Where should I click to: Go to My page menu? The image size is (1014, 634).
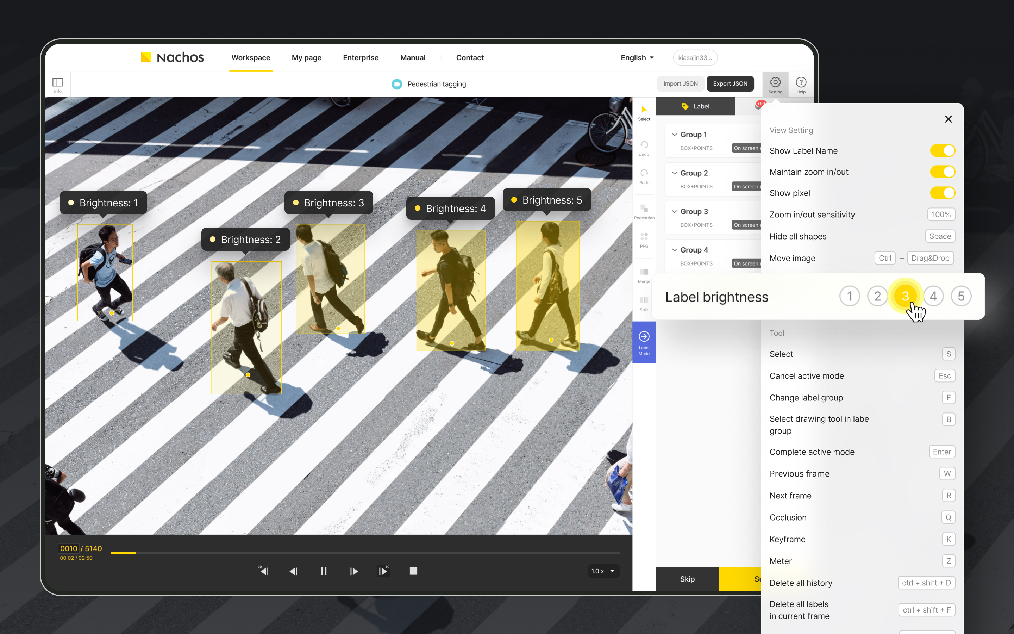click(306, 57)
